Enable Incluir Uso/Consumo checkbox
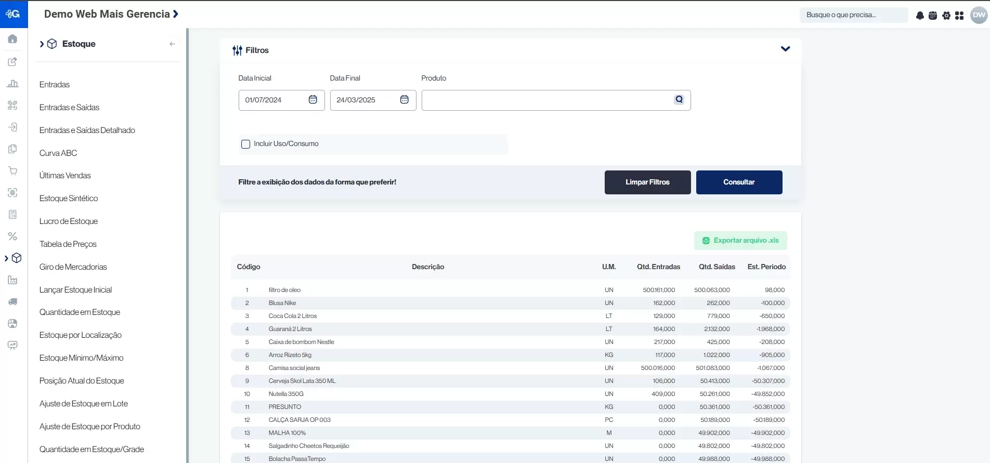This screenshot has height=463, width=990. pyautogui.click(x=246, y=144)
